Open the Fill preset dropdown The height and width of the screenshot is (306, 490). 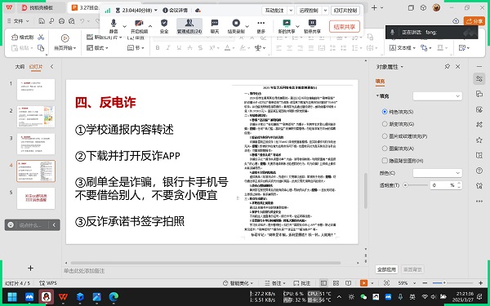438,96
